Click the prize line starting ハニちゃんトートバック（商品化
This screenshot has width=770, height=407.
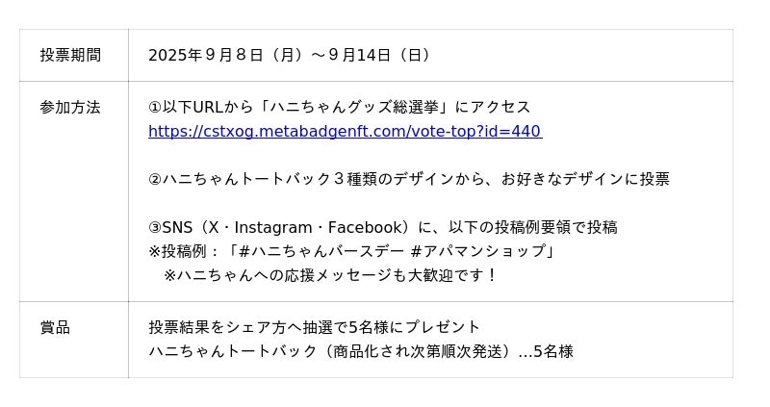(x=327, y=351)
